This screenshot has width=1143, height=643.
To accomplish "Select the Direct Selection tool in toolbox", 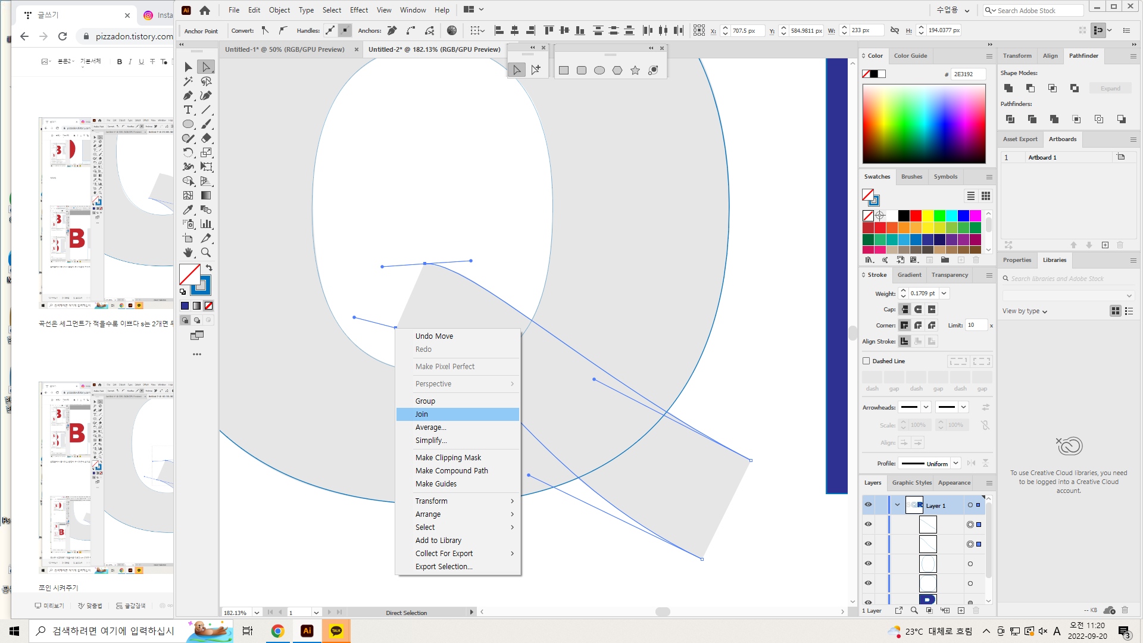I will pyautogui.click(x=206, y=67).
